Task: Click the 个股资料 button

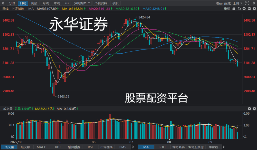Action: click(101, 3)
